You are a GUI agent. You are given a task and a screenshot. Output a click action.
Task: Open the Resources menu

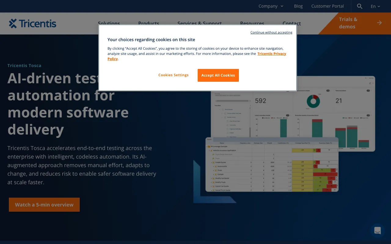click(252, 23)
